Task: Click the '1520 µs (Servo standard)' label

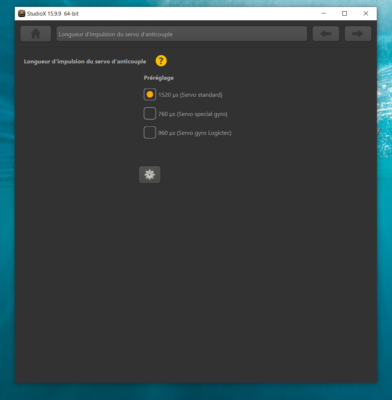Action: tap(190, 95)
